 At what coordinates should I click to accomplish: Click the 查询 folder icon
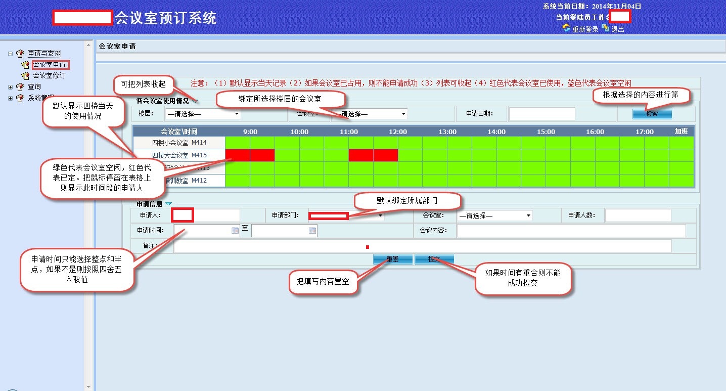pyautogui.click(x=20, y=87)
